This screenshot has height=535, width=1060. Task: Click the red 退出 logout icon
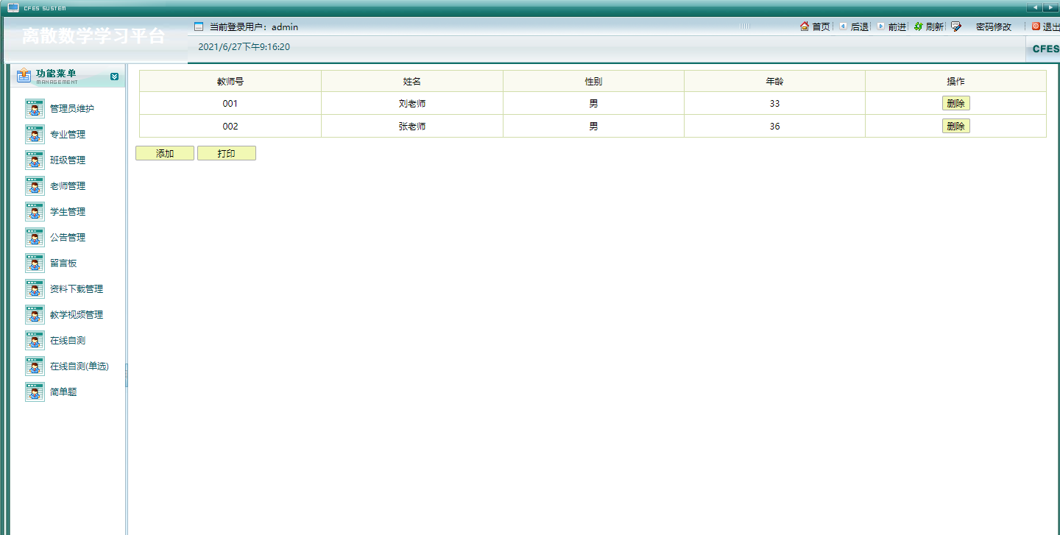[1036, 26]
